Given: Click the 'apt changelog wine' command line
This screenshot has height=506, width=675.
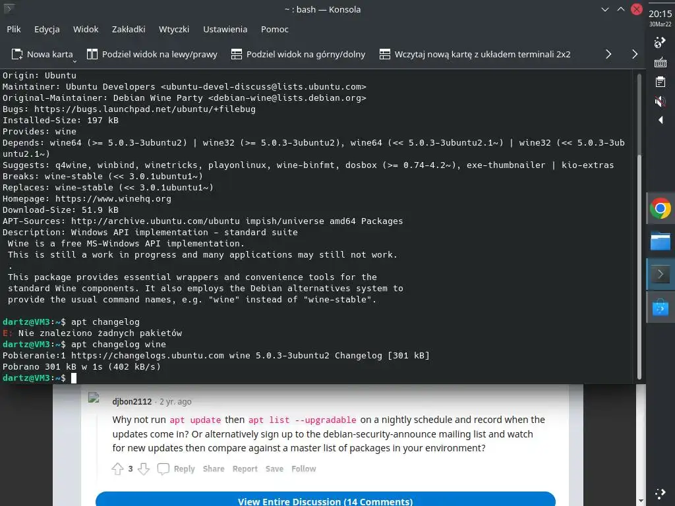Looking at the screenshot, I should point(119,344).
